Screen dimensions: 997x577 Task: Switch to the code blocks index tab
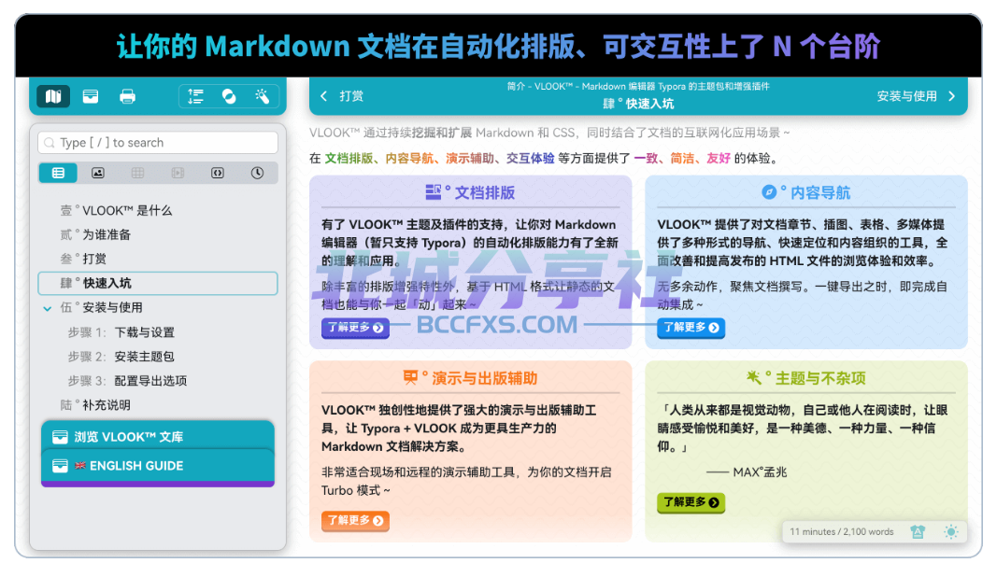coord(218,173)
